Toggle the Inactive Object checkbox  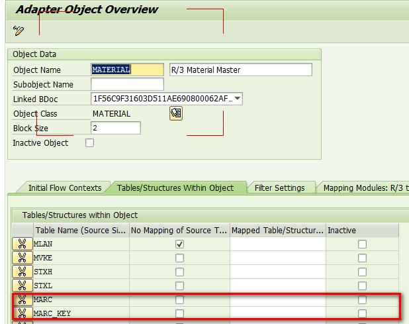pyautogui.click(x=89, y=143)
